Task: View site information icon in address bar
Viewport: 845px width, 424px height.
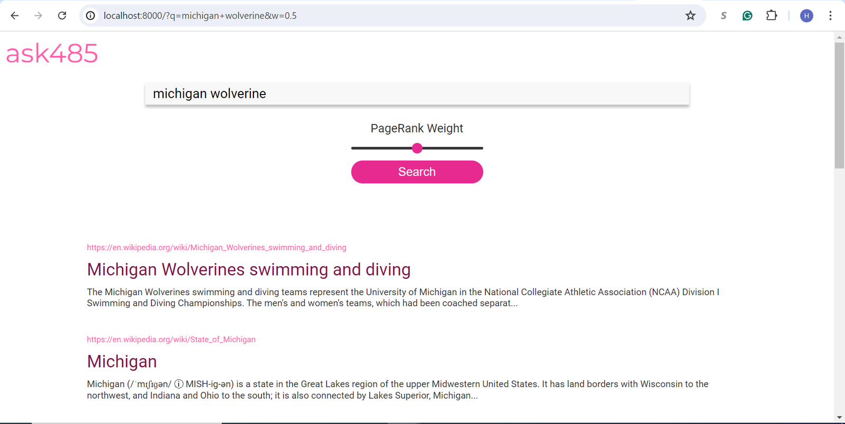Action: click(91, 16)
